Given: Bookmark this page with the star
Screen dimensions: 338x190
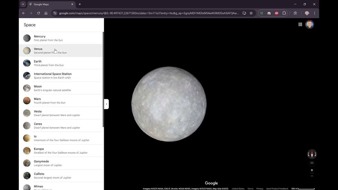Looking at the screenshot, I should tap(251, 13).
